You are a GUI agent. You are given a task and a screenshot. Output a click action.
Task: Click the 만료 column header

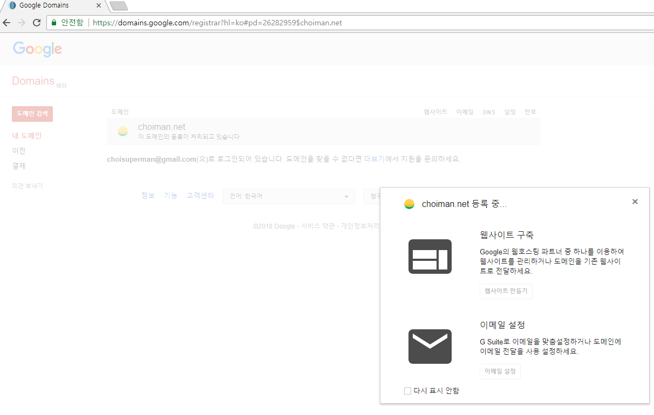coord(530,112)
